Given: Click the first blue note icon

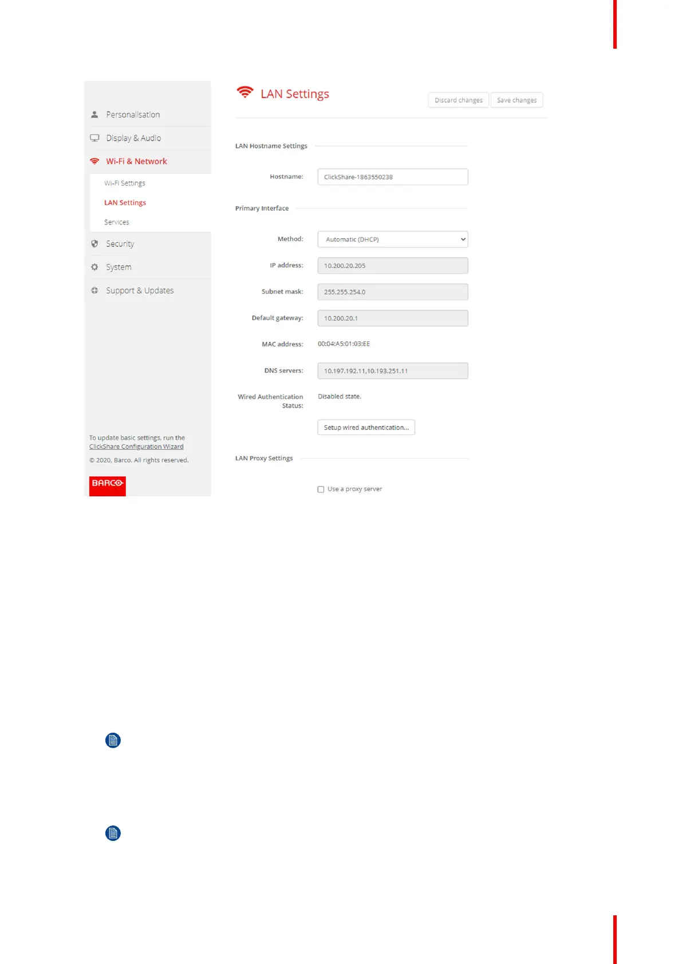Looking at the screenshot, I should (113, 740).
